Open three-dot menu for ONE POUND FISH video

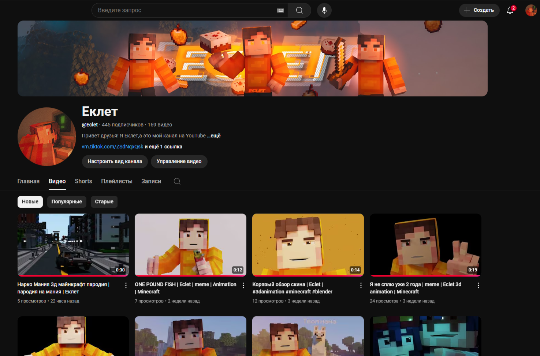[x=243, y=285]
